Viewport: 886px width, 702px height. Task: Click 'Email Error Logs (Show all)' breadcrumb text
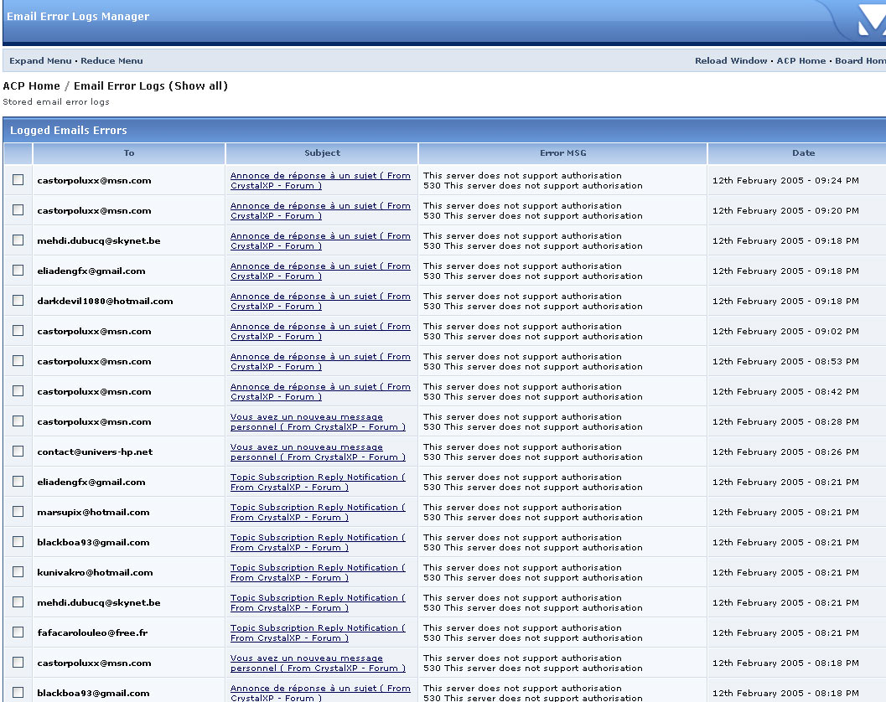(x=150, y=85)
